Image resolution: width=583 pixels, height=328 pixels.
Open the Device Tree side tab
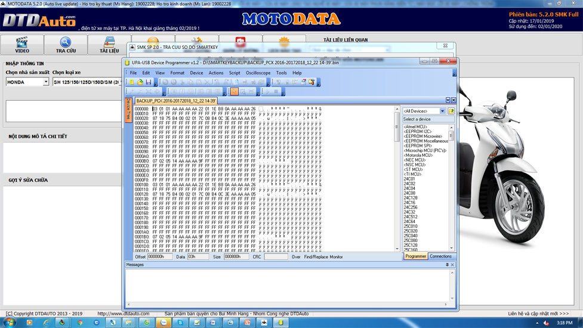click(x=128, y=109)
